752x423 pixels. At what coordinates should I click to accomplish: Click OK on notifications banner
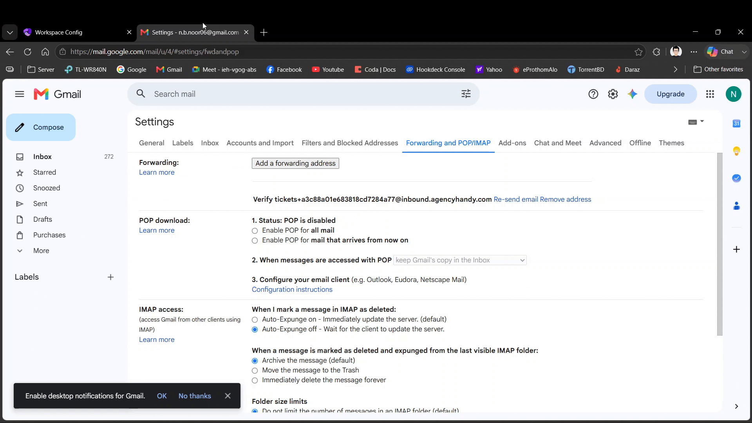pos(162,396)
